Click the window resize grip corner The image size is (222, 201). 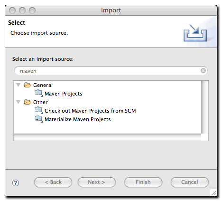point(213,192)
